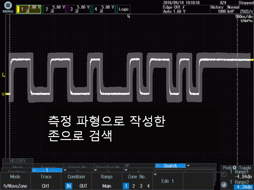Select Zone No. 1
Image resolution: width=254 pixels, height=190 pixels.
(x=126, y=186)
